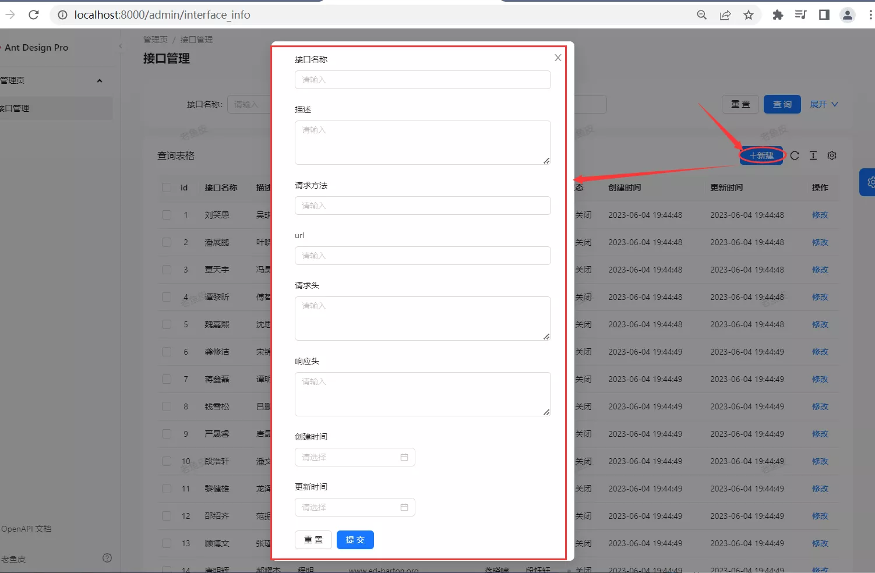
Task: Open the blue settings drawer handle
Action: (868, 182)
